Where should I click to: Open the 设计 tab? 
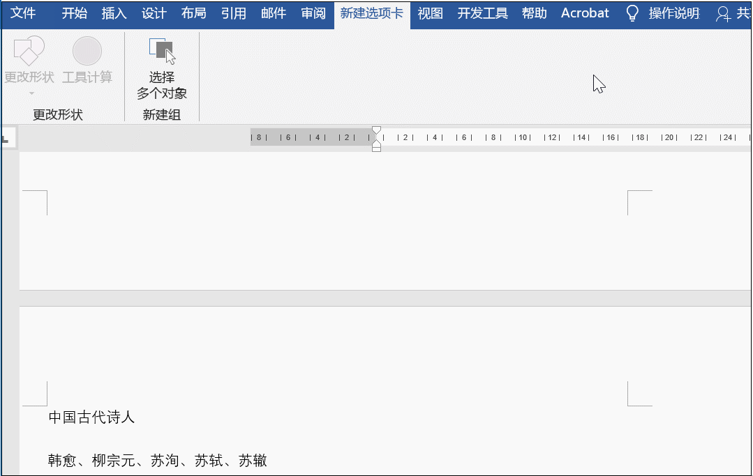(154, 13)
